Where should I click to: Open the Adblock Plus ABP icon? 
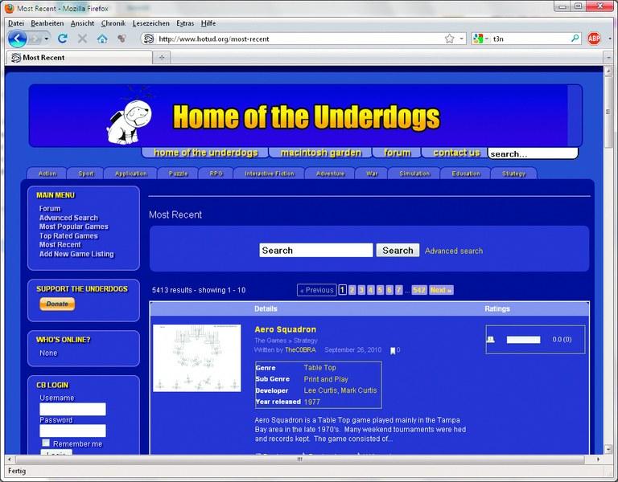point(594,39)
